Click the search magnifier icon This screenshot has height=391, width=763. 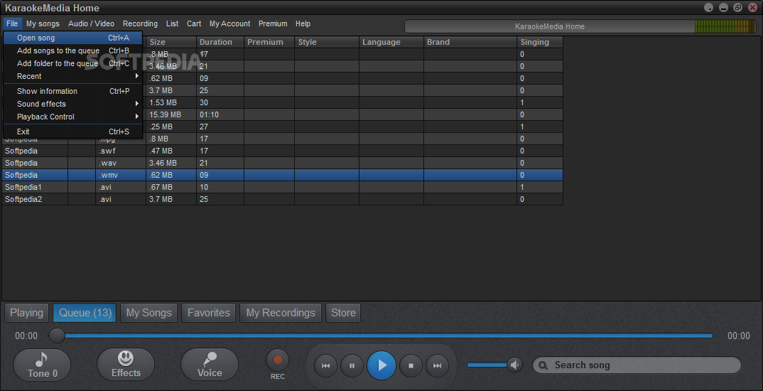543,365
